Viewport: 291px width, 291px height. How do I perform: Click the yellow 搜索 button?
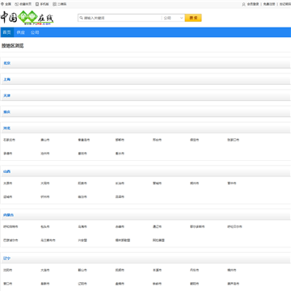(x=193, y=18)
